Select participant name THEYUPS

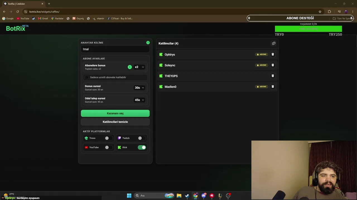(171, 76)
